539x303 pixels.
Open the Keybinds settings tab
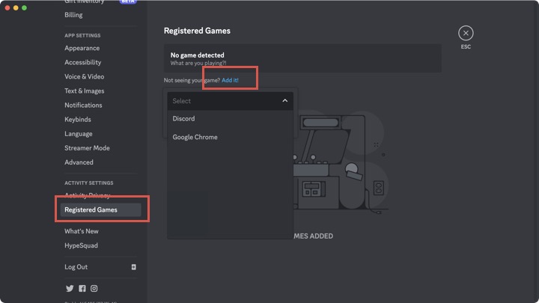point(77,120)
